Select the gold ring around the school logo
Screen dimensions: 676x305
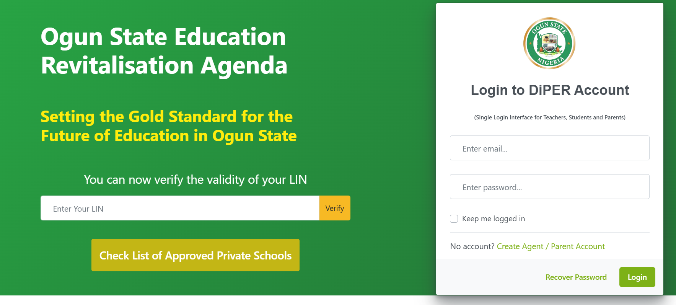click(549, 18)
